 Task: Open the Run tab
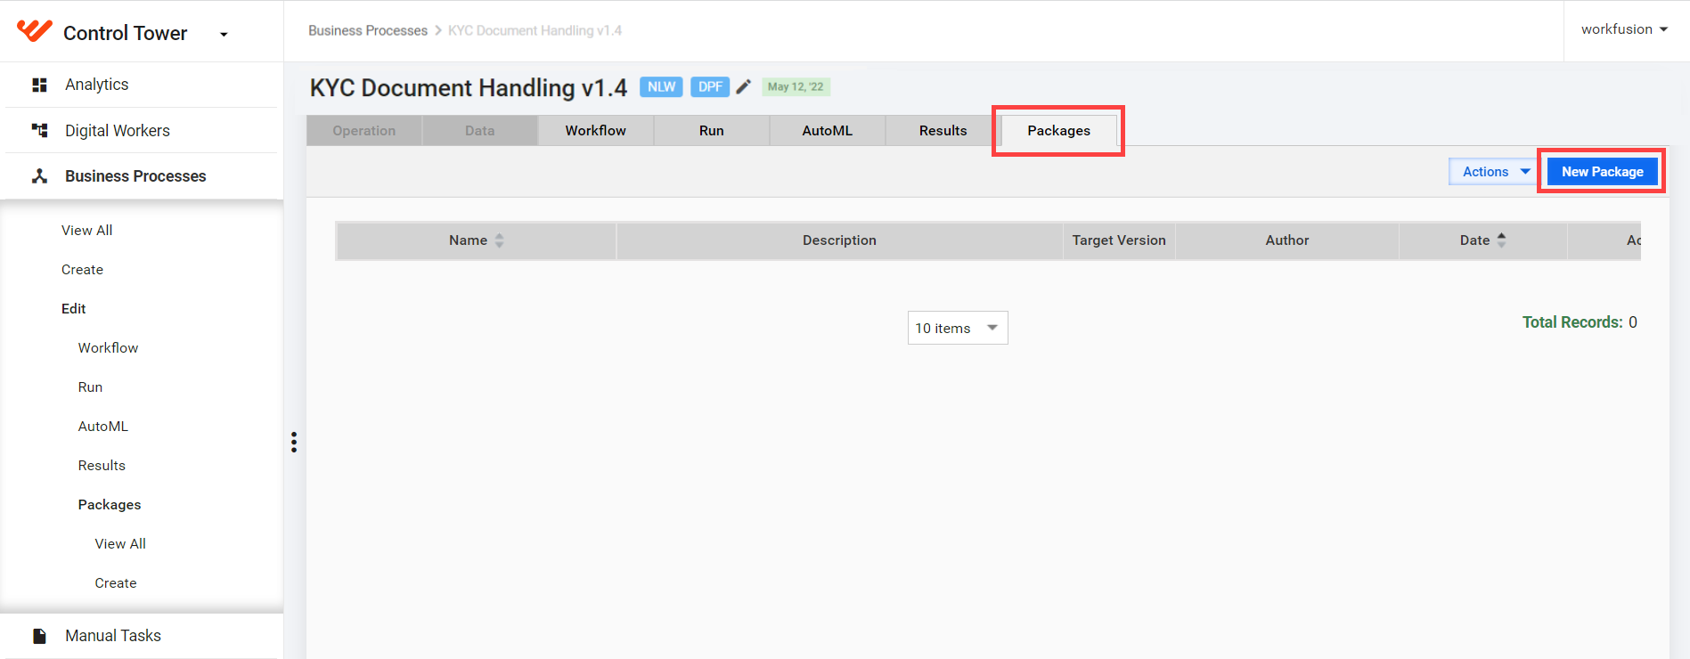coord(712,130)
